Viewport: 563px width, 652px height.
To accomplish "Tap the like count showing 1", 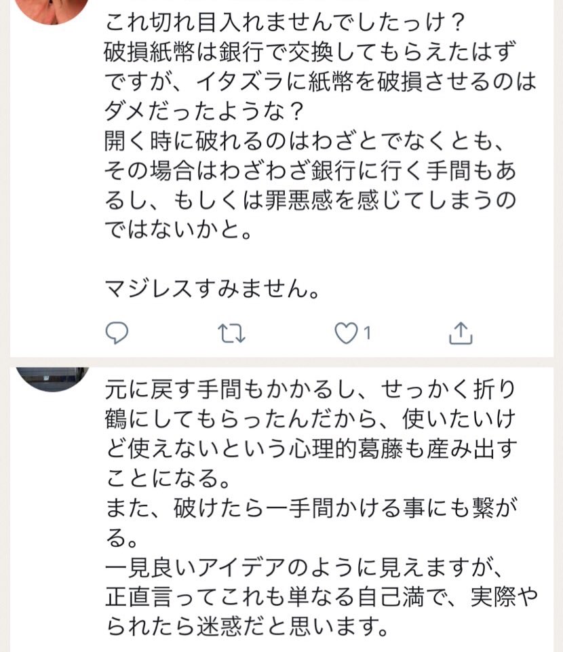I will (367, 333).
